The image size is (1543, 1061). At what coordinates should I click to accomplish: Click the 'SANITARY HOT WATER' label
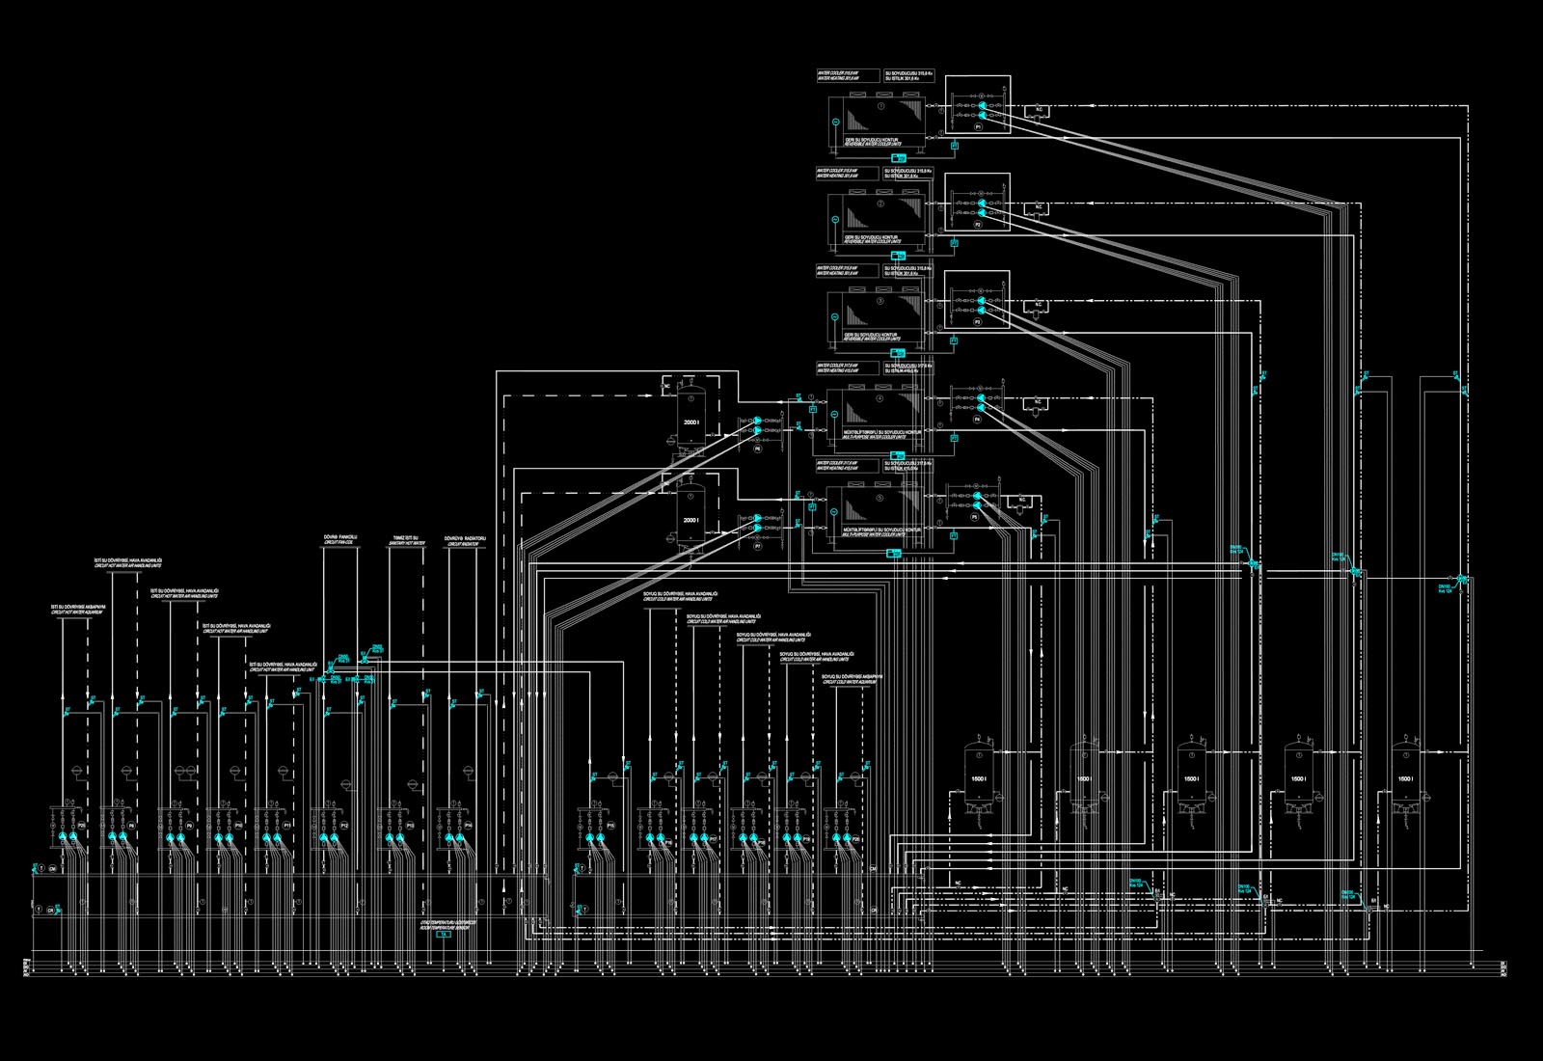[x=407, y=544]
